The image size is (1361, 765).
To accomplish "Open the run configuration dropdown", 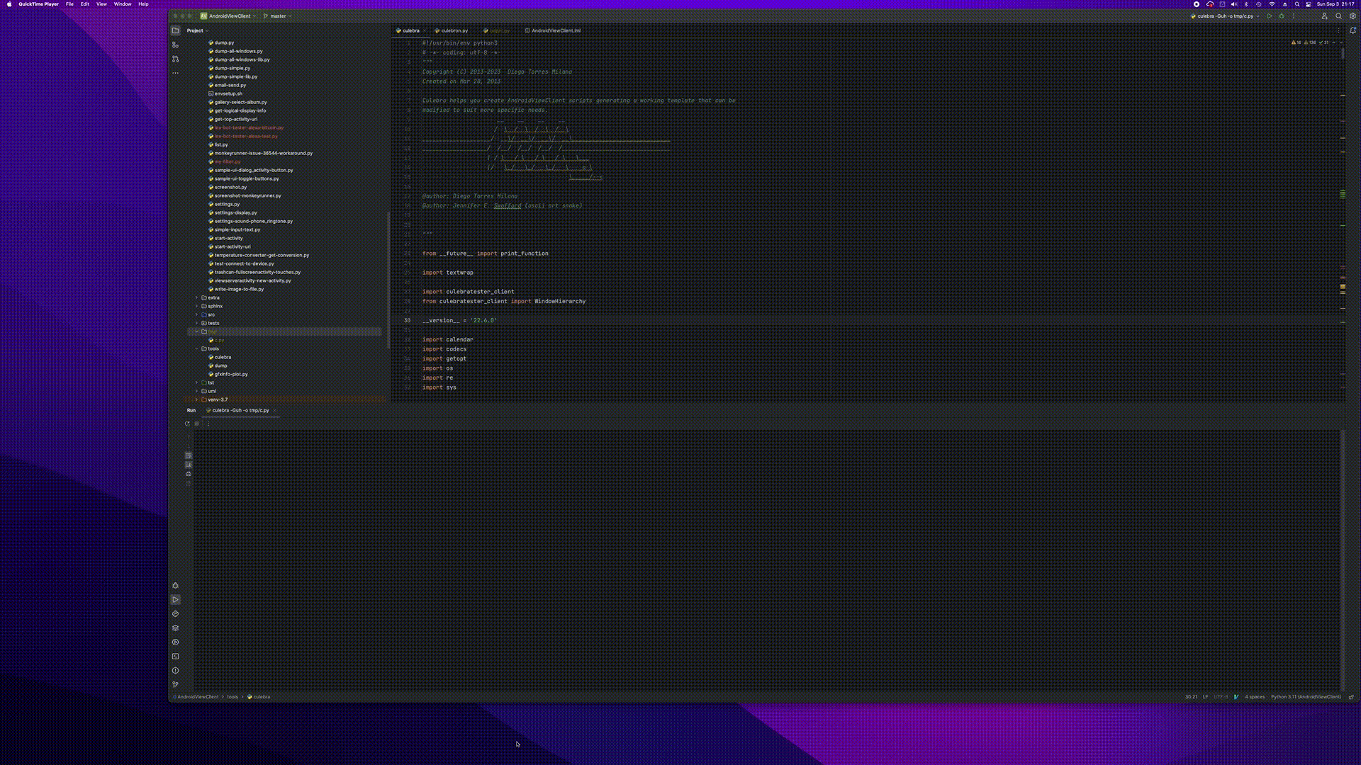I will tap(1226, 16).
